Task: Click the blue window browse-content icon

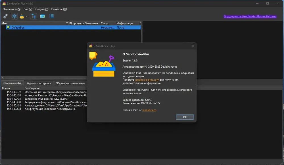Action: [43, 16]
